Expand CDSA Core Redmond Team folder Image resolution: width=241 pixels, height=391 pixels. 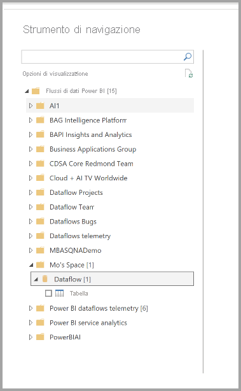(x=31, y=164)
